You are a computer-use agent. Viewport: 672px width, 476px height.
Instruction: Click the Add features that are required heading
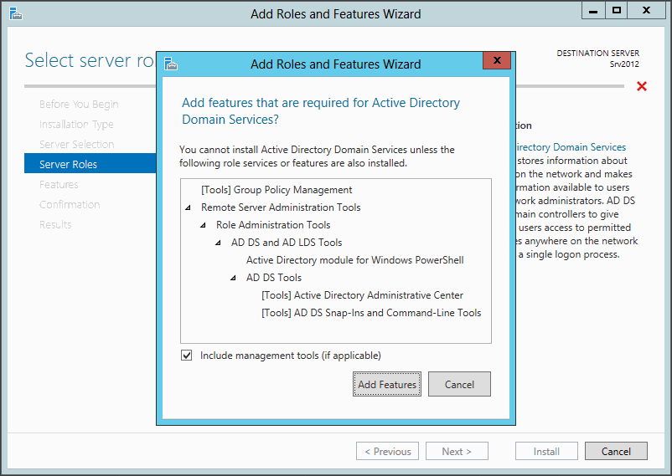(x=321, y=111)
